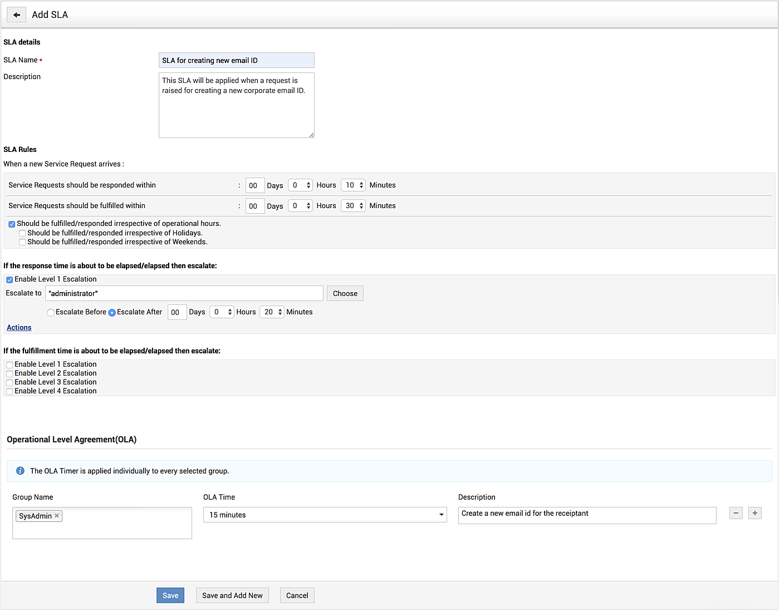The height and width of the screenshot is (611, 779).
Task: Click the plus icon to add OLA row
Action: click(754, 513)
